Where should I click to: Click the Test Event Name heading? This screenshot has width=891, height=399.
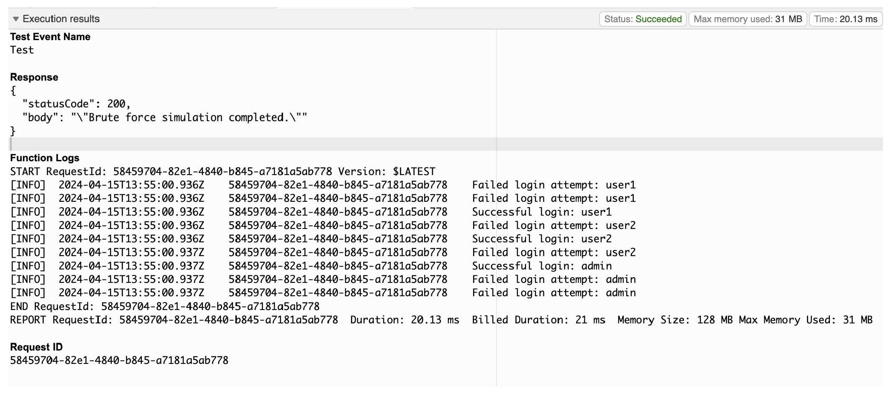coord(50,37)
